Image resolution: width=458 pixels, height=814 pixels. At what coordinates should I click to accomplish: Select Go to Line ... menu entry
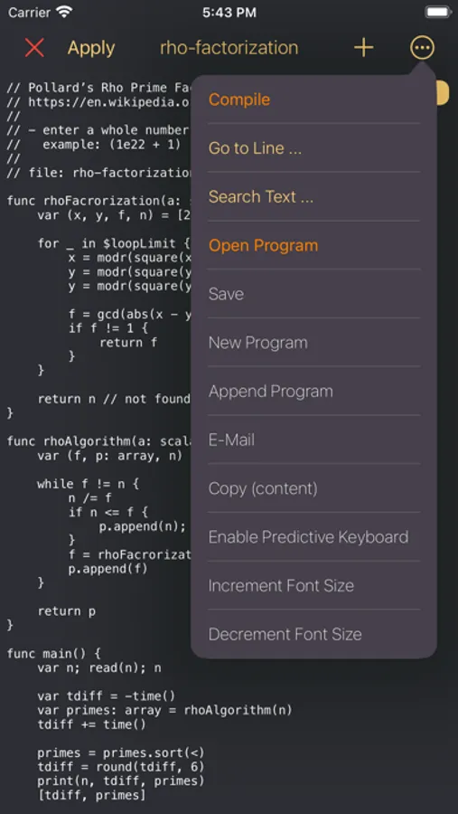click(x=313, y=148)
